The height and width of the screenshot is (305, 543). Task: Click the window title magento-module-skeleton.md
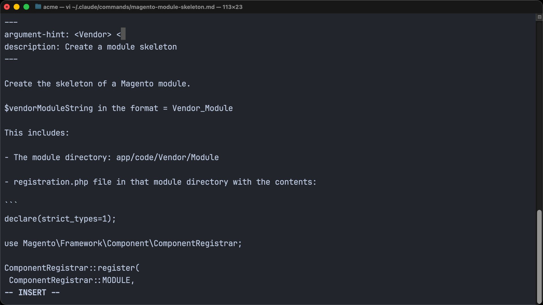[143, 7]
